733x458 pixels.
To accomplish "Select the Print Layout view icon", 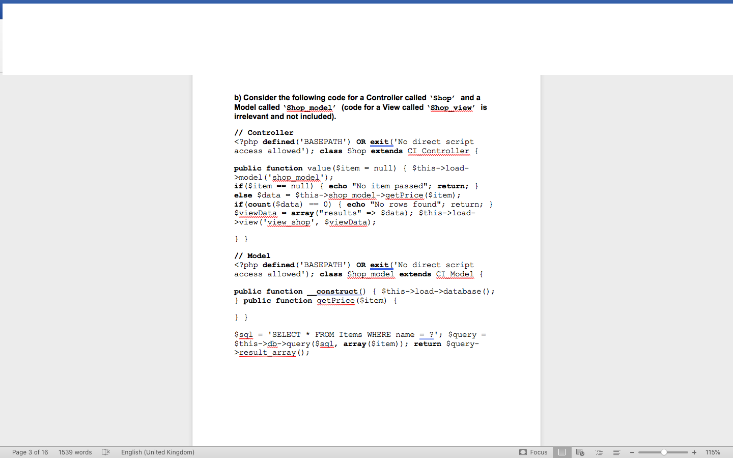I will tap(562, 452).
